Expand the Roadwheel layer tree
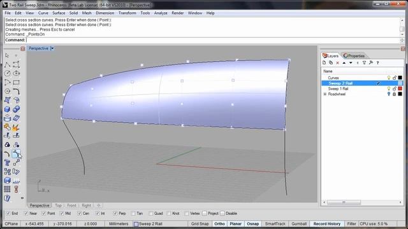 coord(324,94)
